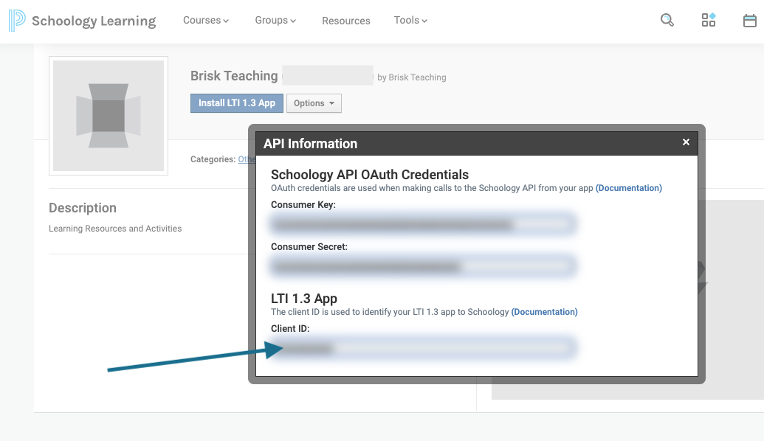Expand the Tools dropdown menu

(410, 21)
